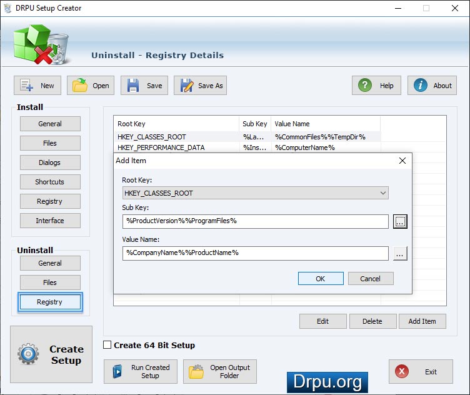470x395 pixels.
Task: Click the Sub Key column header
Action: coord(255,124)
